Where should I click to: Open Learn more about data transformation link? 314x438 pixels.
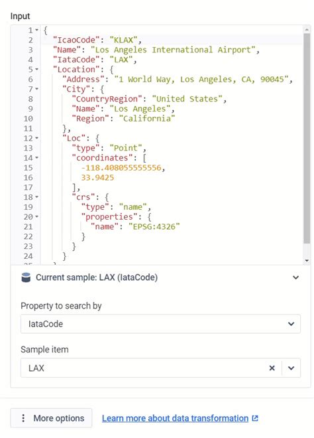175,418
